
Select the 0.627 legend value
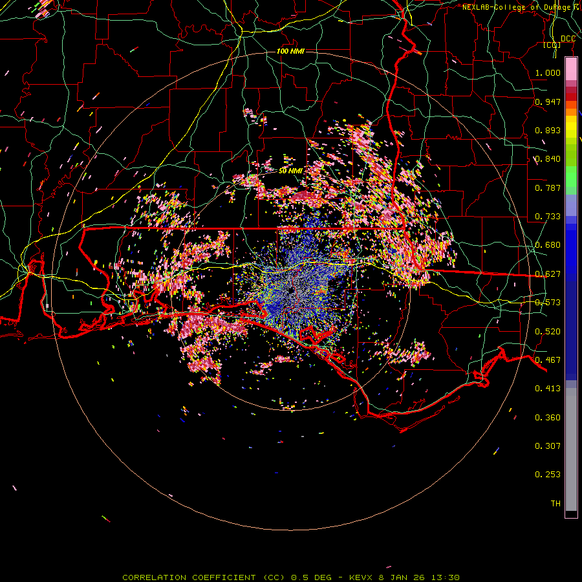click(548, 274)
